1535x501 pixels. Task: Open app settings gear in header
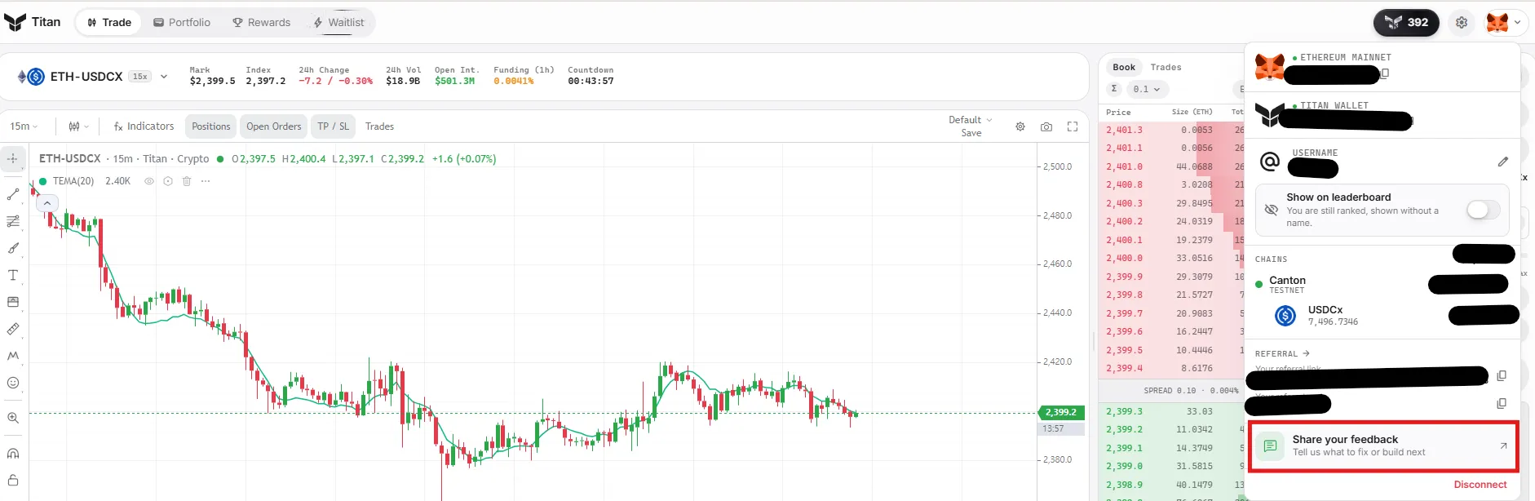point(1462,23)
